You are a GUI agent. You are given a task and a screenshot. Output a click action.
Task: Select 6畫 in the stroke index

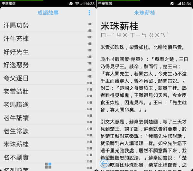pyautogui.click(x=89, y=57)
